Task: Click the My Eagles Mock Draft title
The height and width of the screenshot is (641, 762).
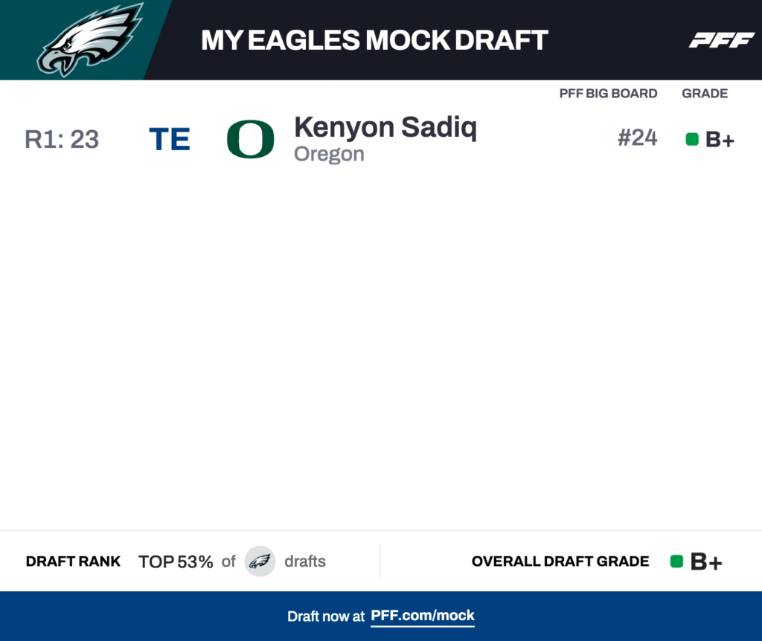Action: tap(374, 40)
